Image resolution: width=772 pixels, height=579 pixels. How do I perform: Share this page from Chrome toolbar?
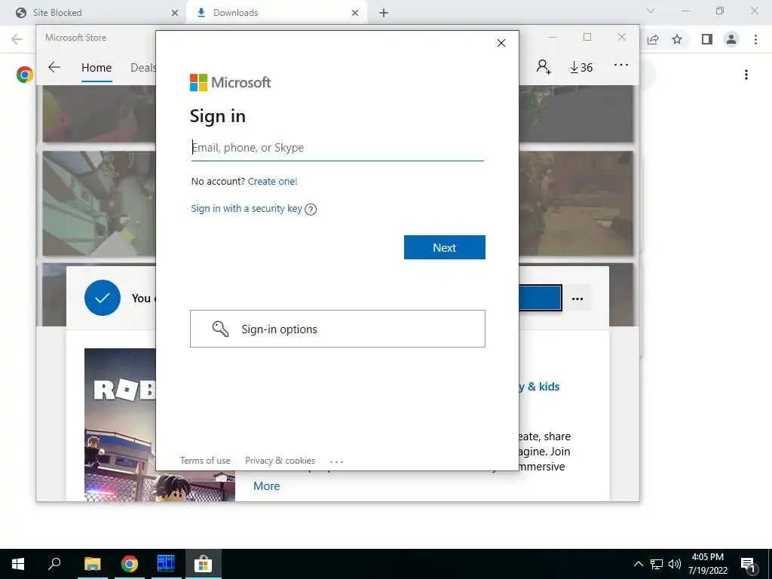(653, 39)
